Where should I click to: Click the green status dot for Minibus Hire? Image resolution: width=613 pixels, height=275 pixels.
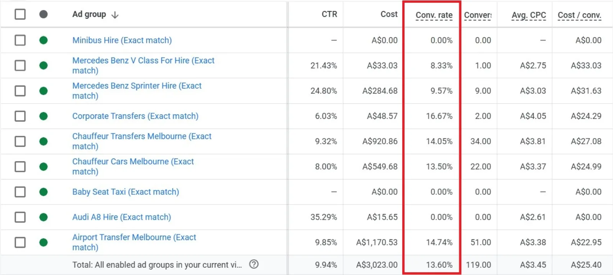click(43, 40)
